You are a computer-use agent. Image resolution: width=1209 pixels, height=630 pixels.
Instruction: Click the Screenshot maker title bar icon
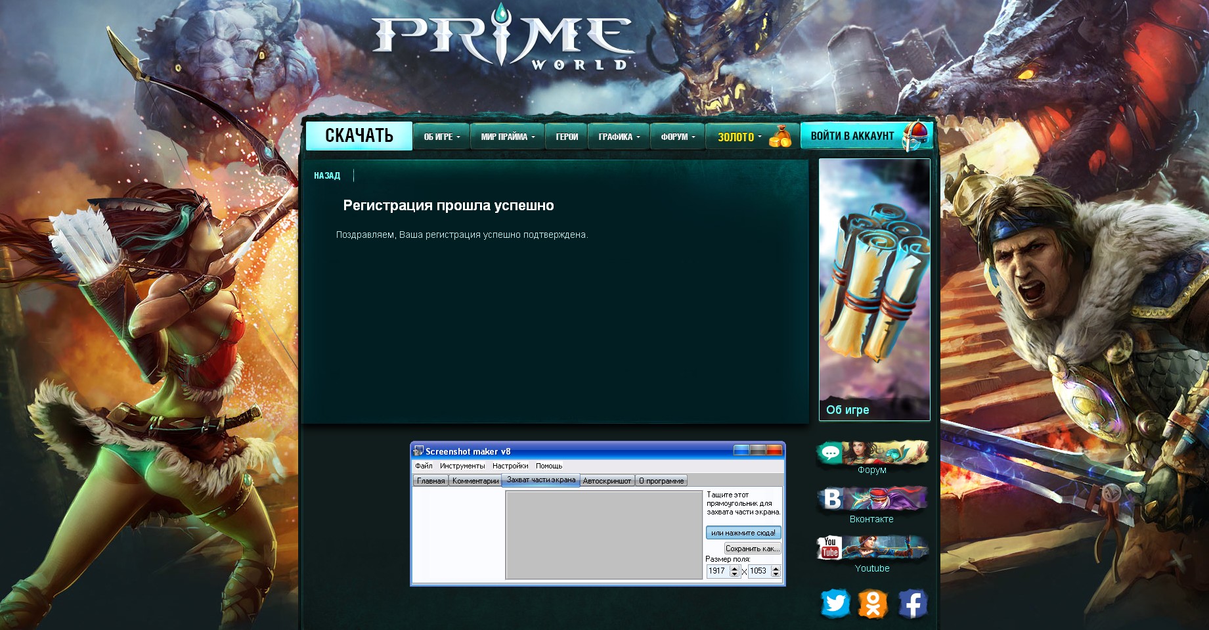(x=418, y=451)
